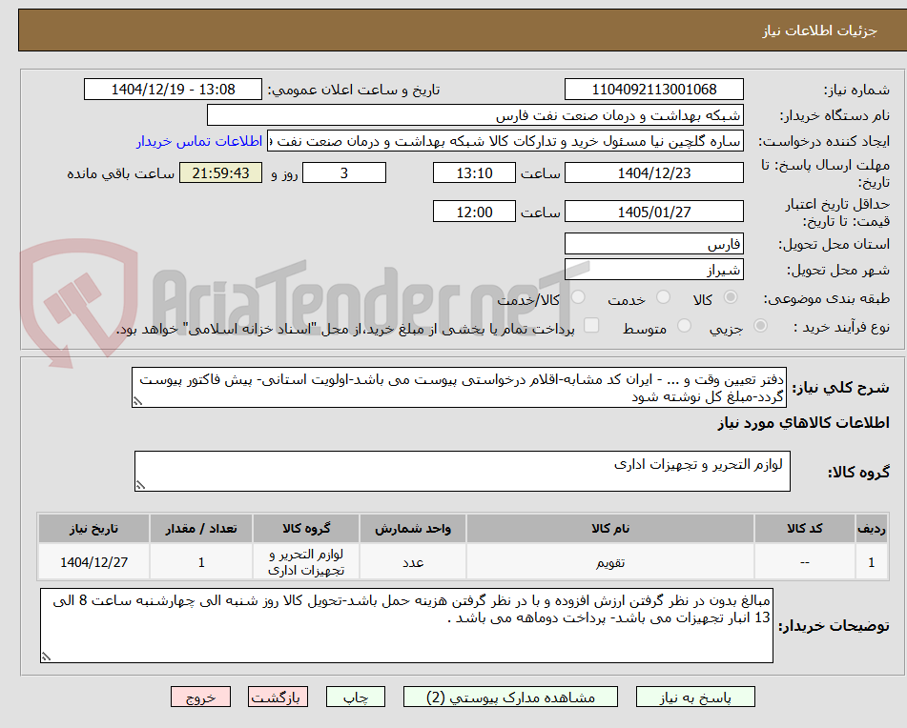
Task: Click the resize handle of description box
Action: [137, 401]
